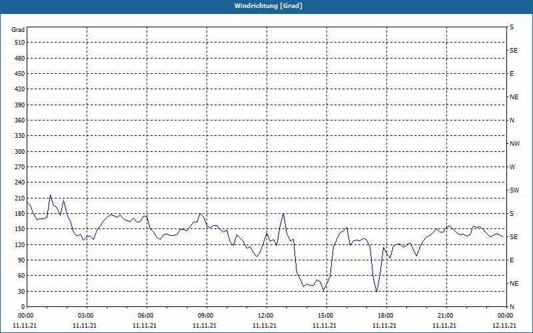Select the 480 degree axis label
This screenshot has height=333, width=533.
(x=20, y=59)
